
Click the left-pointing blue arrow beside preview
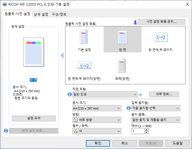click(62, 55)
